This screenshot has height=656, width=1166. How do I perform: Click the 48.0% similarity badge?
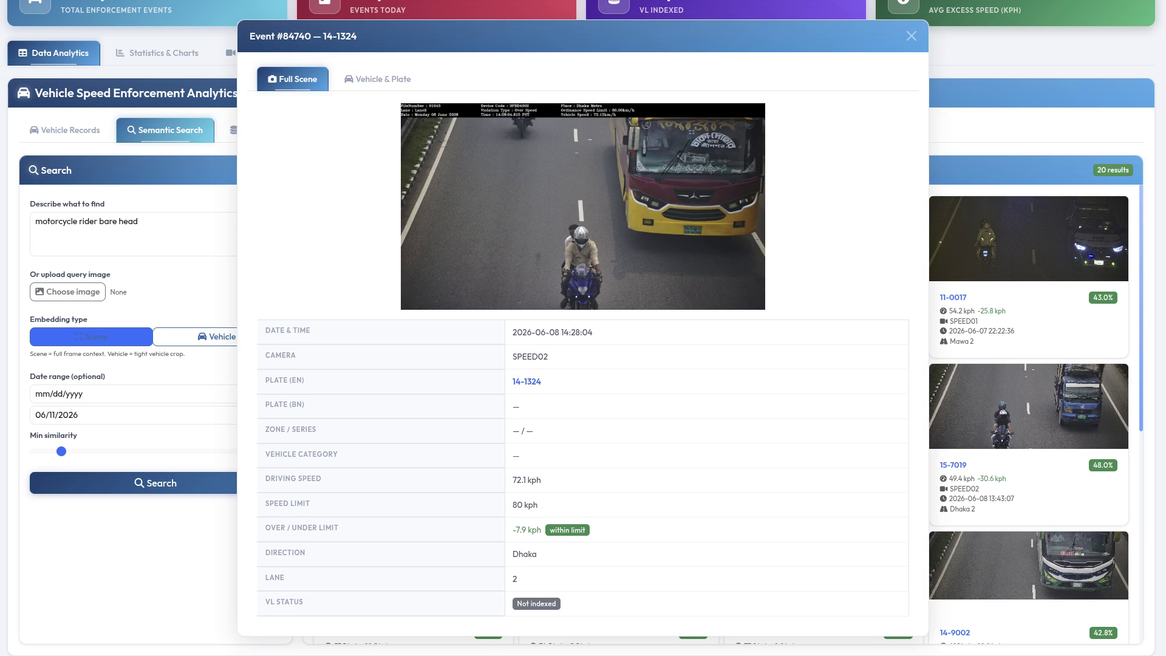(x=1103, y=465)
